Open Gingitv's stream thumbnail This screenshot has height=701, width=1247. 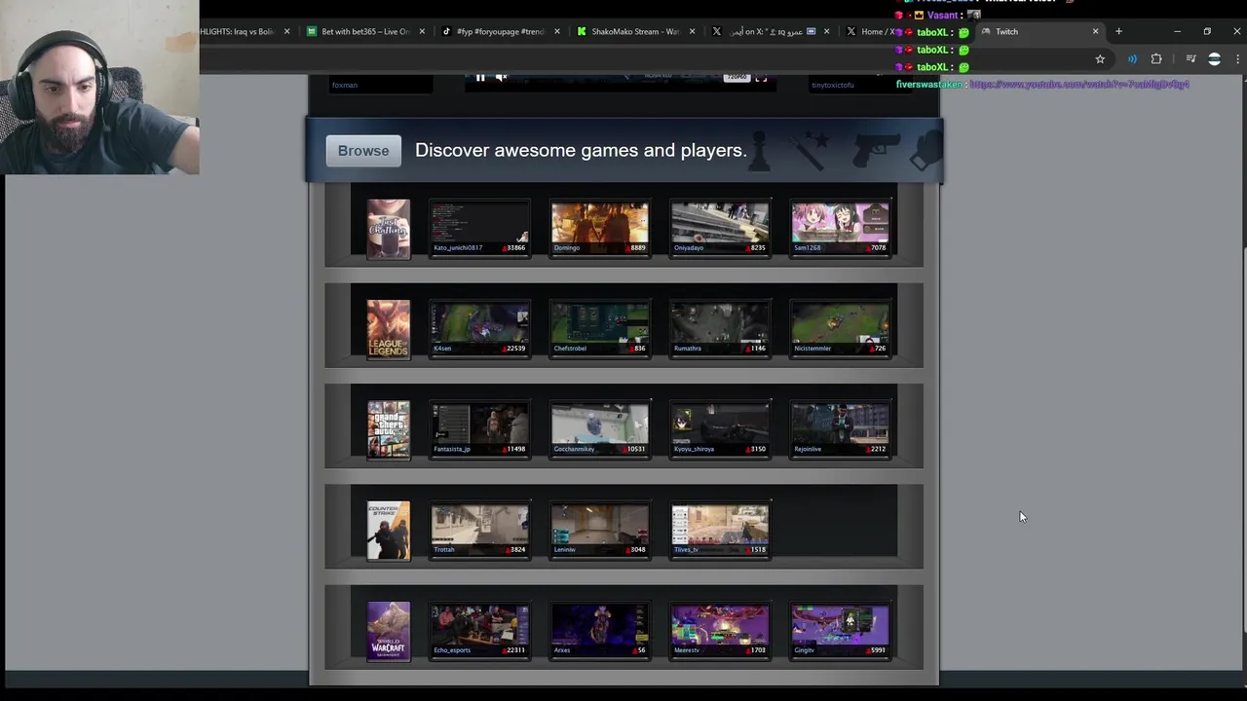(840, 631)
